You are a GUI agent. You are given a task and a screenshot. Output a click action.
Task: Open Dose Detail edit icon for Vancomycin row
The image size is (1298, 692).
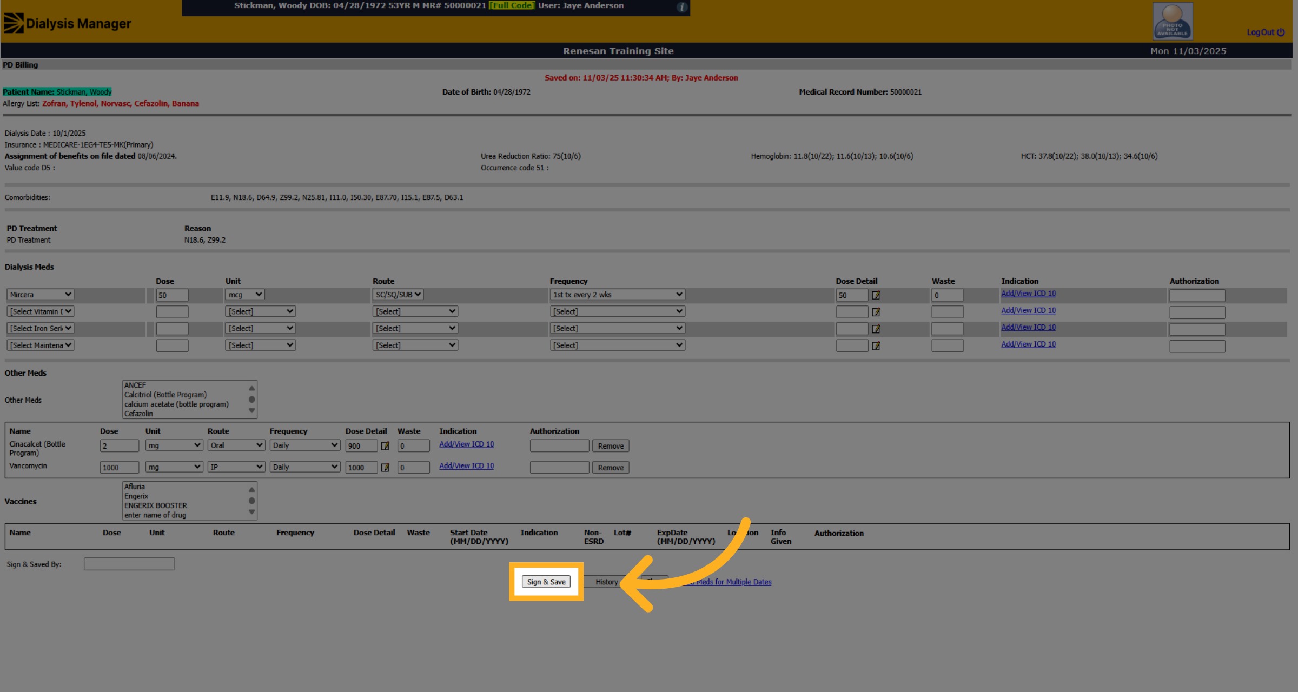pyautogui.click(x=385, y=468)
